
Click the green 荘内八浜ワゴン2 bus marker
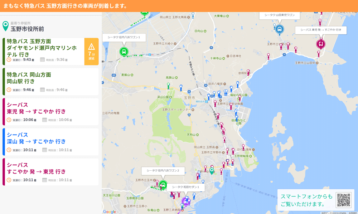tap(163, 185)
